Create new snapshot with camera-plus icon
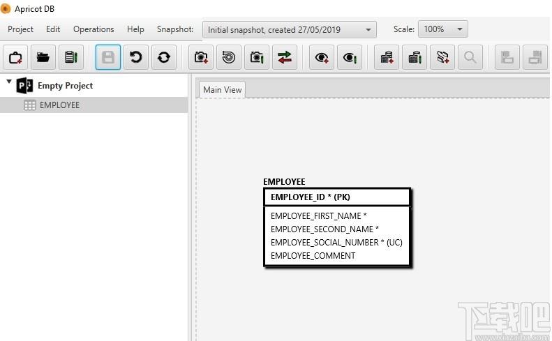Viewport: 552px width, 341px height. (x=201, y=57)
